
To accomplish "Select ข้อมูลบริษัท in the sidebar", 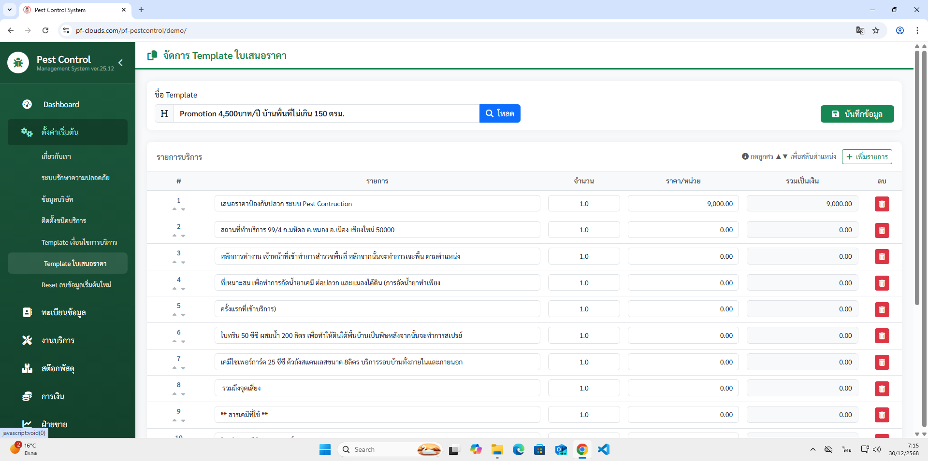I will [58, 199].
